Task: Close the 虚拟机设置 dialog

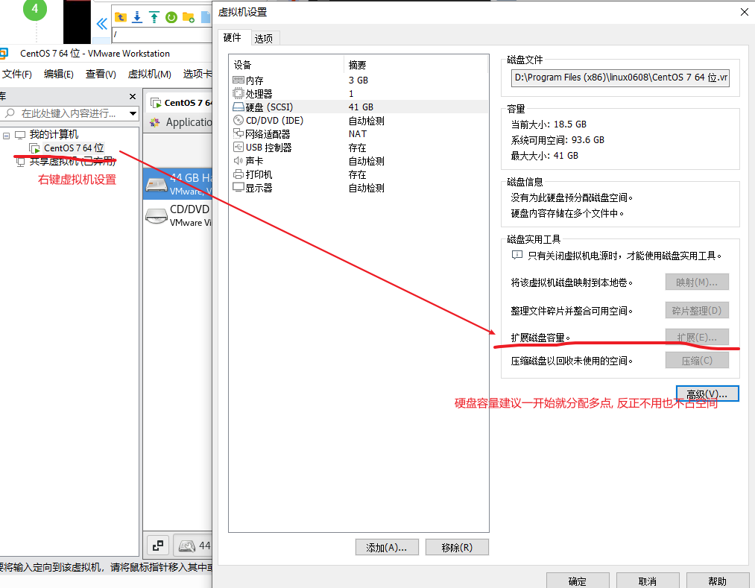Action: click(745, 12)
